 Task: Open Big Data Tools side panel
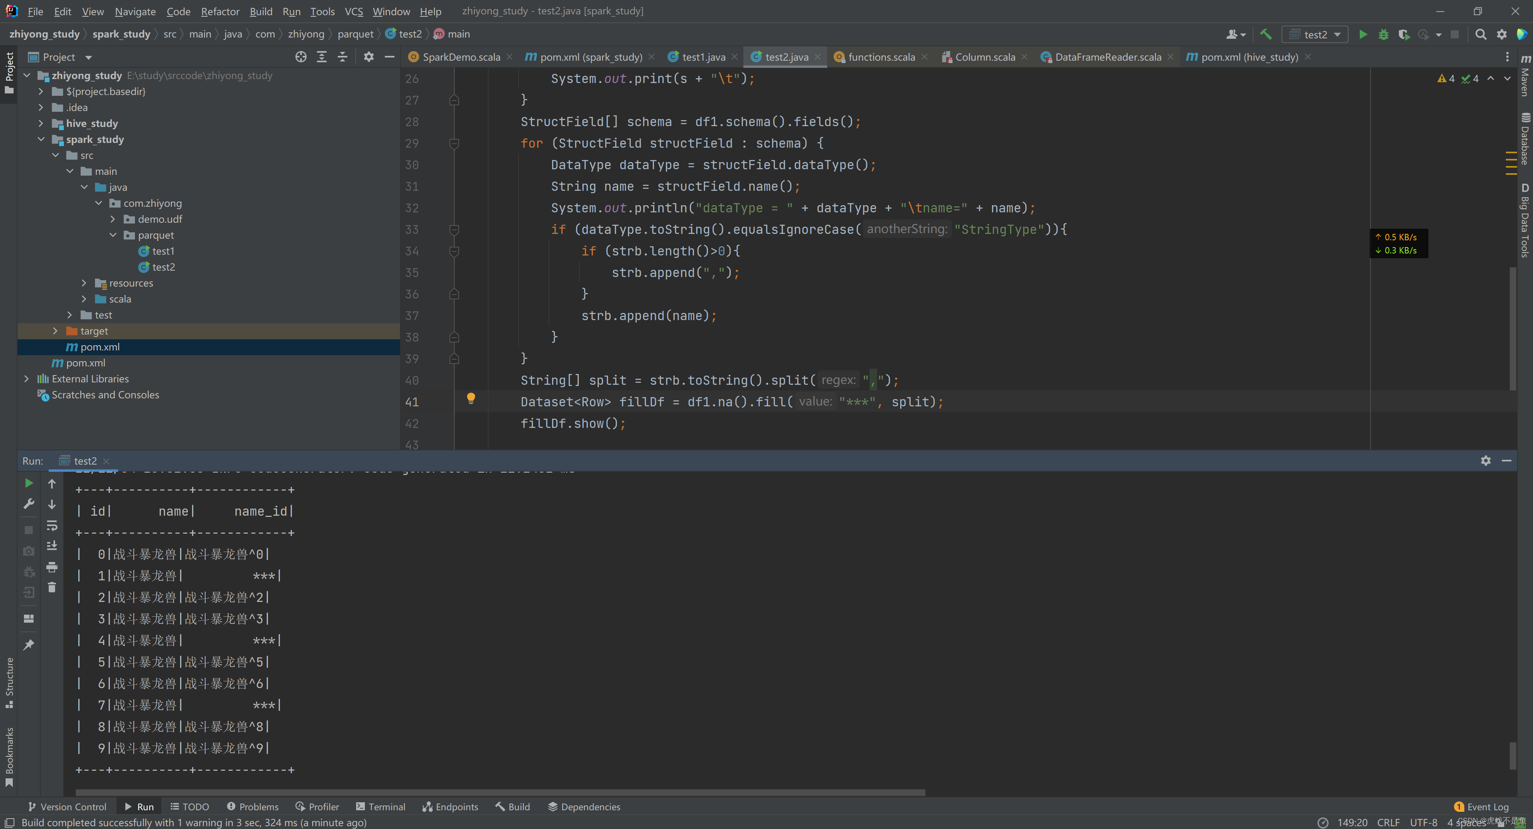tap(1525, 220)
